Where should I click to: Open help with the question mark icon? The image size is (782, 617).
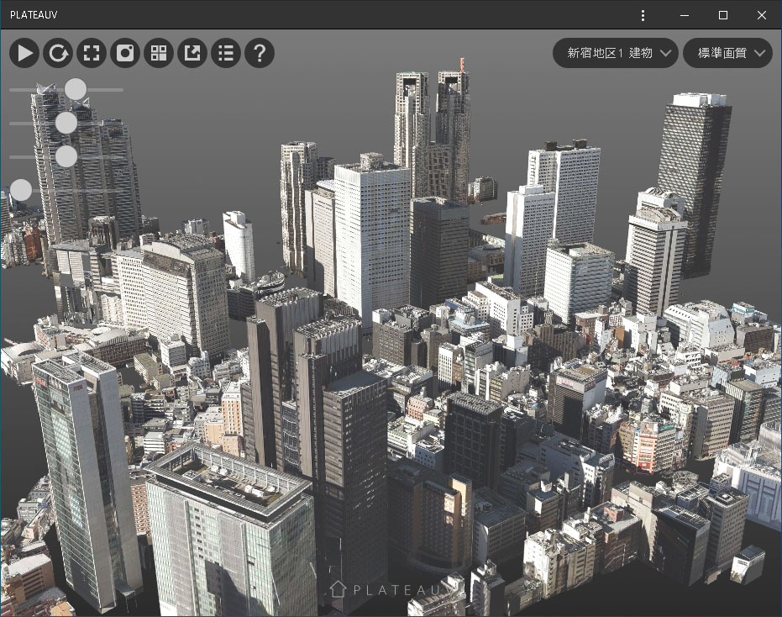[x=260, y=53]
